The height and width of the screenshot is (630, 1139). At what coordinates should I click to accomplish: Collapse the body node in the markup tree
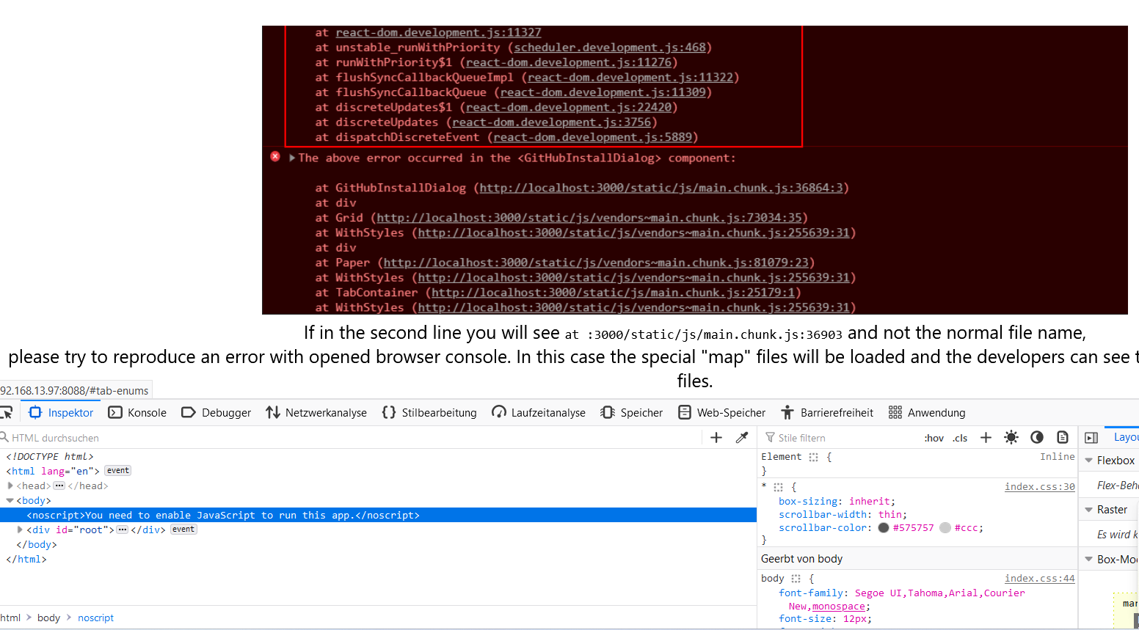tap(10, 500)
